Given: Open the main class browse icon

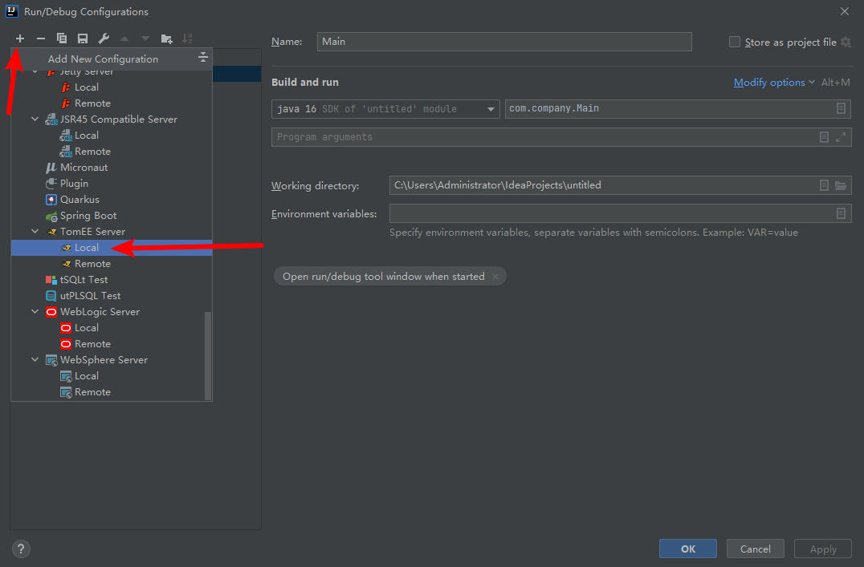Looking at the screenshot, I should (841, 108).
